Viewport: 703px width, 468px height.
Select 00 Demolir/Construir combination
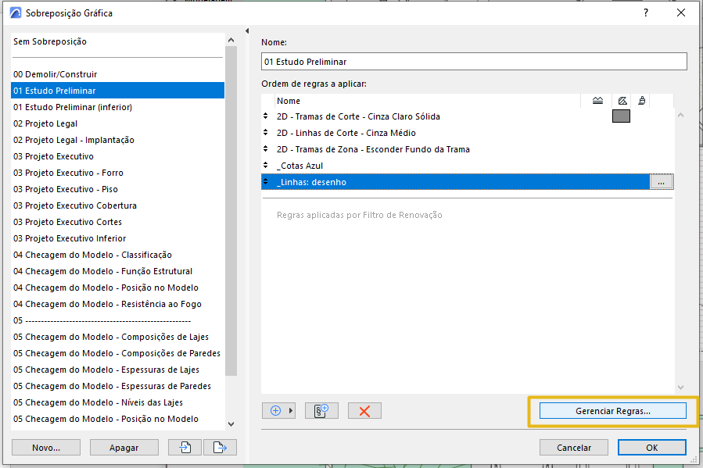(x=117, y=74)
